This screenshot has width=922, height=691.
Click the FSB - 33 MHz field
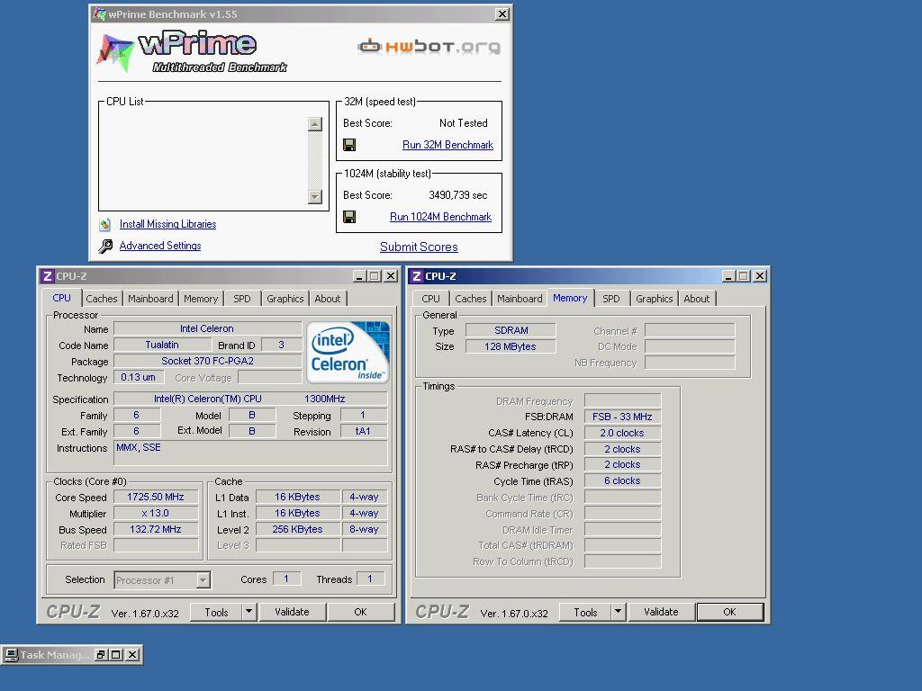click(622, 417)
